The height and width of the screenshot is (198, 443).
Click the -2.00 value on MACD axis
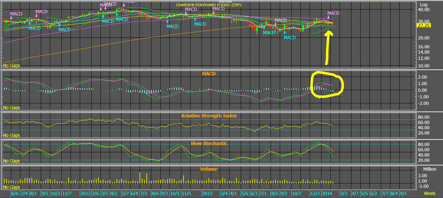424,103
